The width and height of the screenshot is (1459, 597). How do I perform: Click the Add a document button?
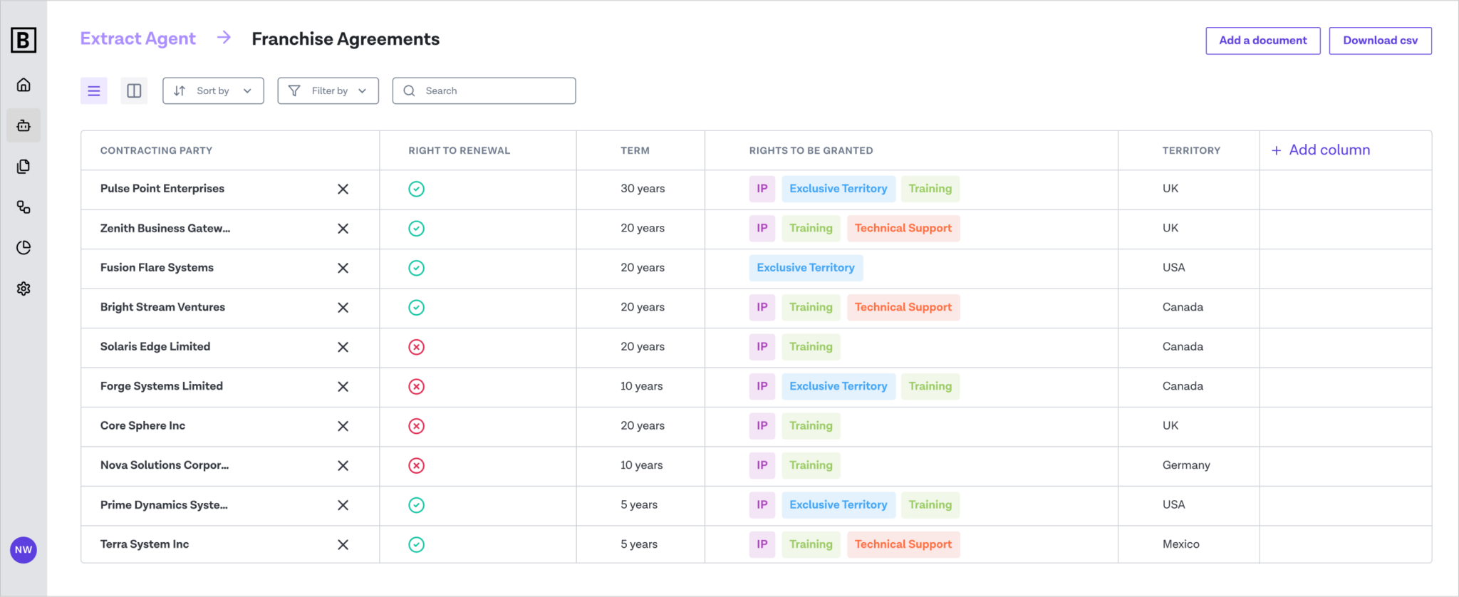coord(1262,41)
